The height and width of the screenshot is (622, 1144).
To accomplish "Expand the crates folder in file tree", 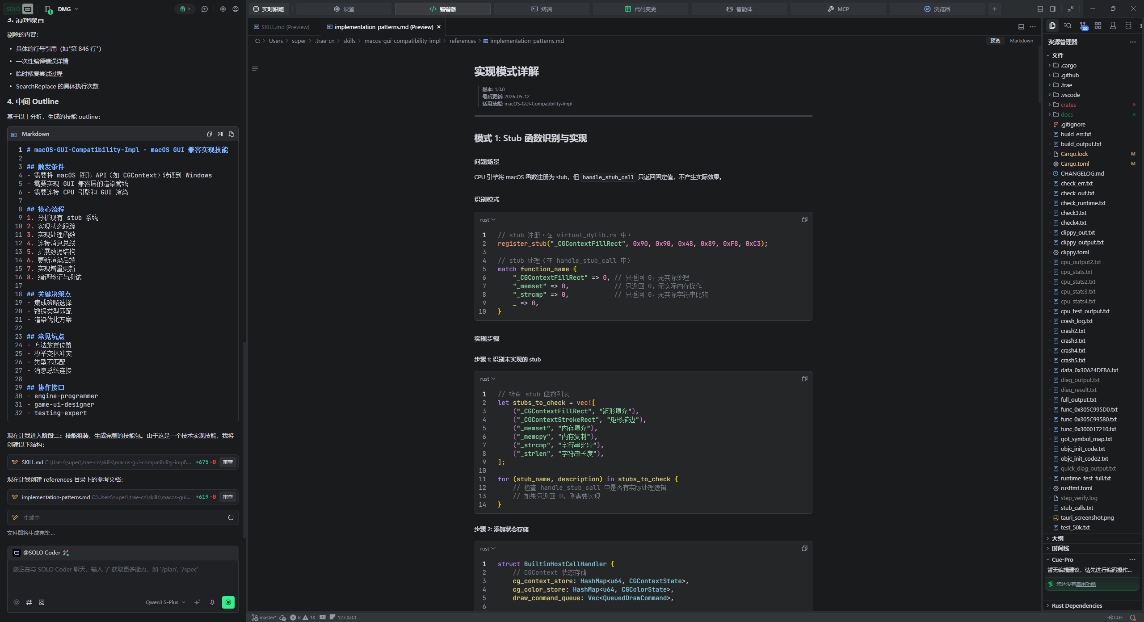I will (1068, 105).
